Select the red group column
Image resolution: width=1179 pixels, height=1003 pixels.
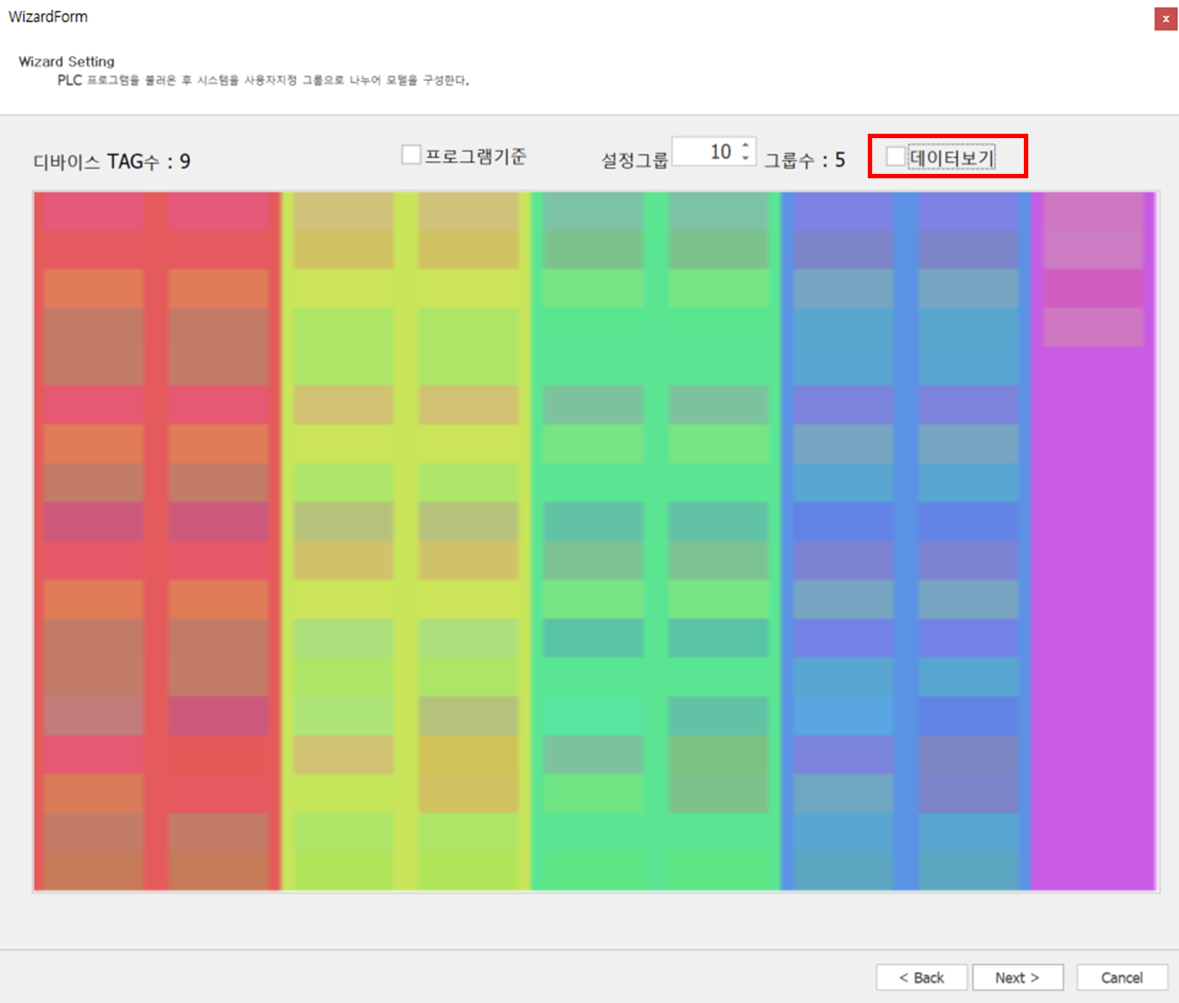click(x=156, y=540)
